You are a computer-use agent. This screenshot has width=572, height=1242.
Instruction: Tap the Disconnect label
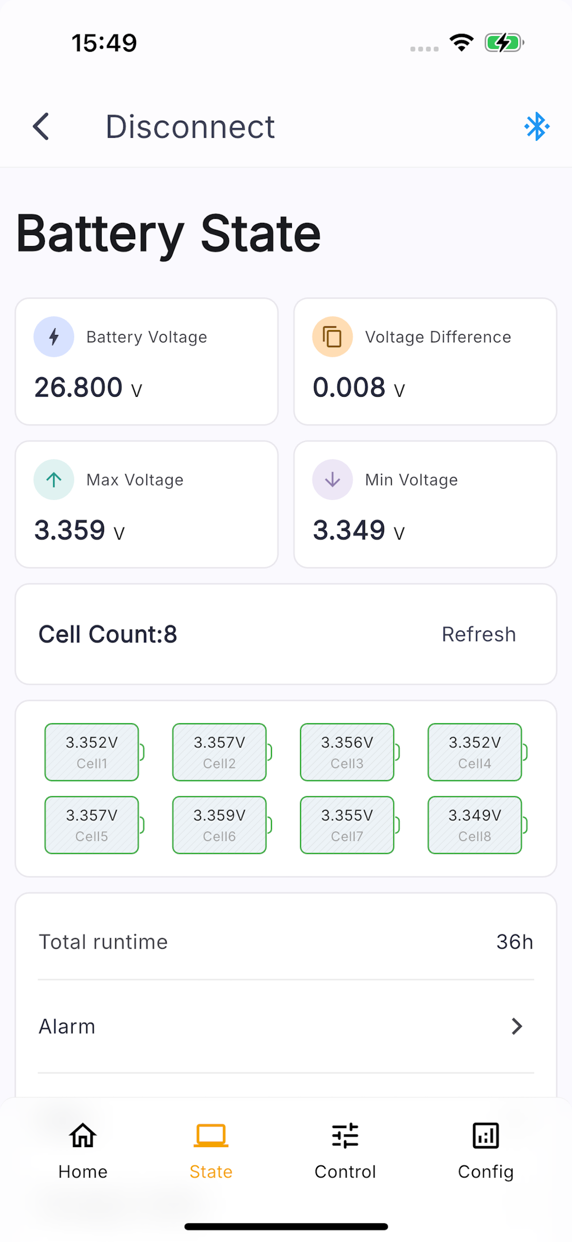tap(190, 127)
